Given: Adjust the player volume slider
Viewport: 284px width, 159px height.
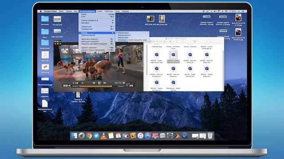Looking at the screenshot, I should pos(78,83).
